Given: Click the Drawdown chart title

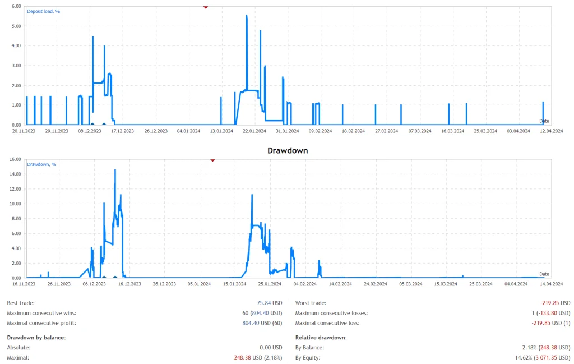Looking at the screenshot, I should [x=287, y=150].
